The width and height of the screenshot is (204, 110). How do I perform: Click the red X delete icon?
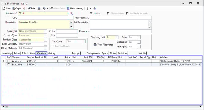point(23,9)
